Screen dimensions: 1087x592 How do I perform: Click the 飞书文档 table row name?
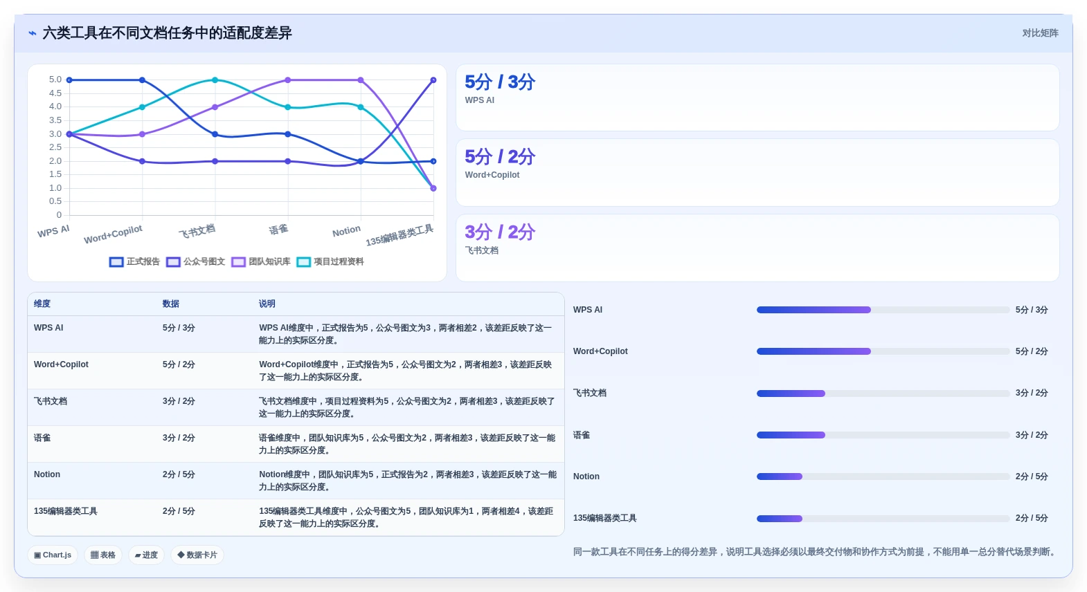(51, 401)
